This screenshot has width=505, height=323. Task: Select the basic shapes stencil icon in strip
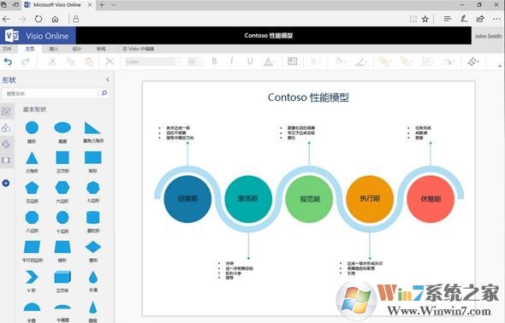click(6, 128)
